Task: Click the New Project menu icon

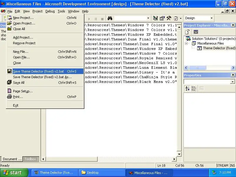Action: [x=9, y=18]
